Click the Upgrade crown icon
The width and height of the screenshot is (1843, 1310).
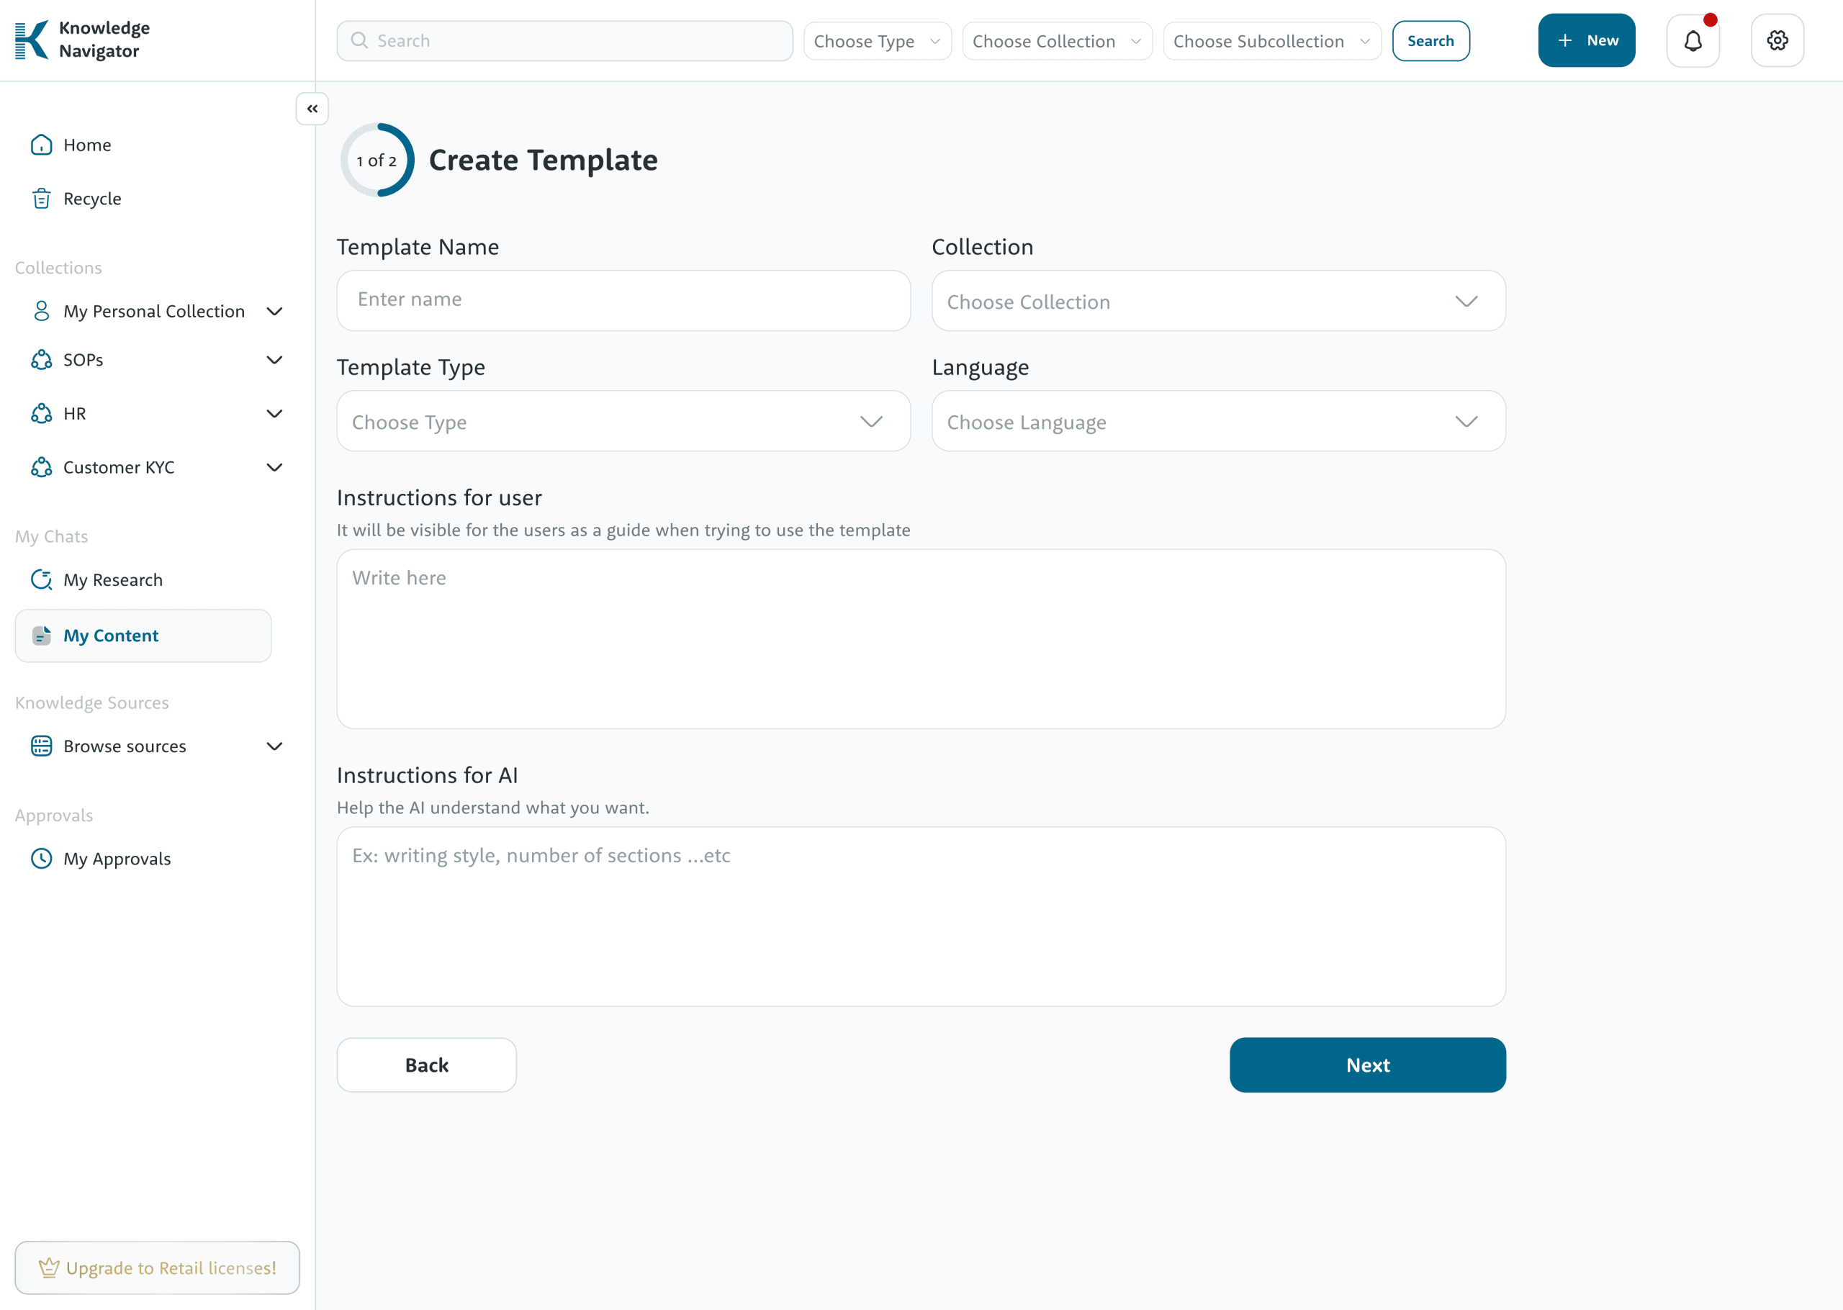tap(49, 1268)
